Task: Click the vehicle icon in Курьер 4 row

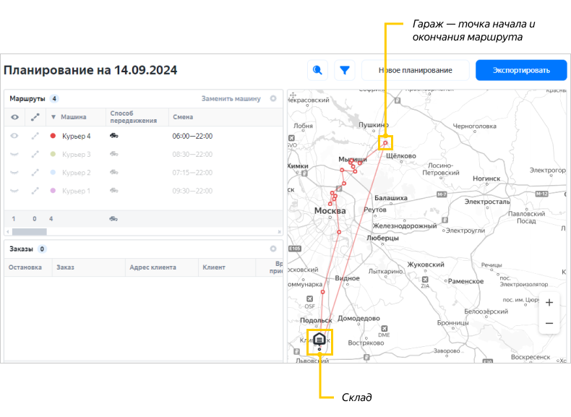Action: [x=114, y=136]
